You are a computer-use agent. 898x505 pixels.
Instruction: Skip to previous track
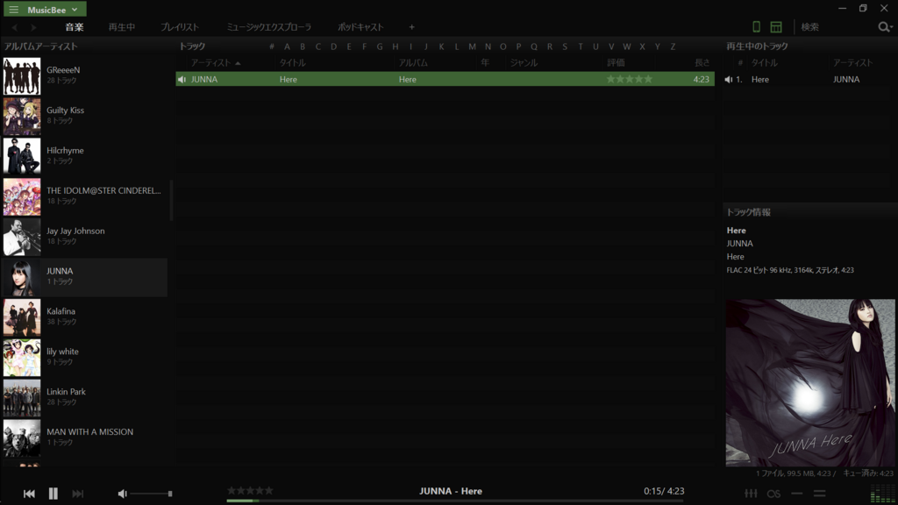29,494
